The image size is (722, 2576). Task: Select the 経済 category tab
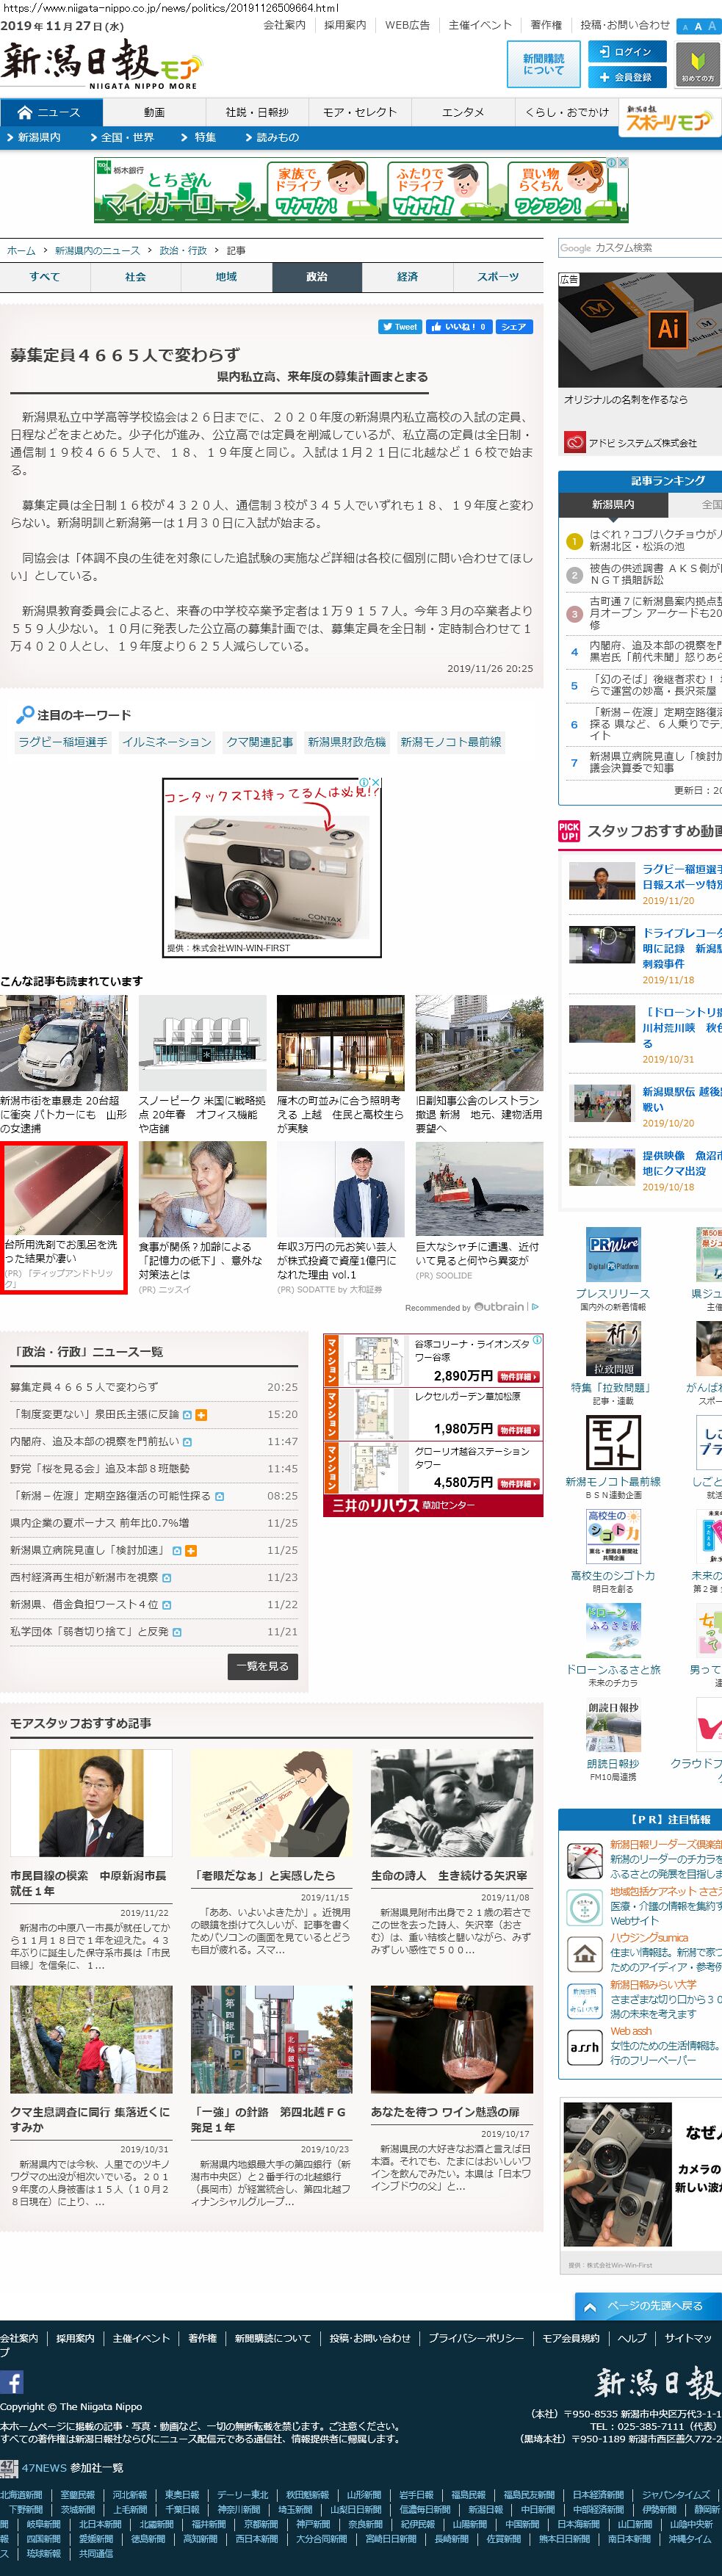tap(407, 277)
